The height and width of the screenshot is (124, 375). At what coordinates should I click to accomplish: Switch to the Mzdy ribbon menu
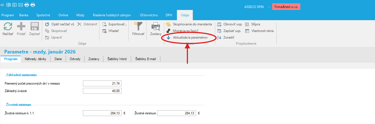(80, 15)
